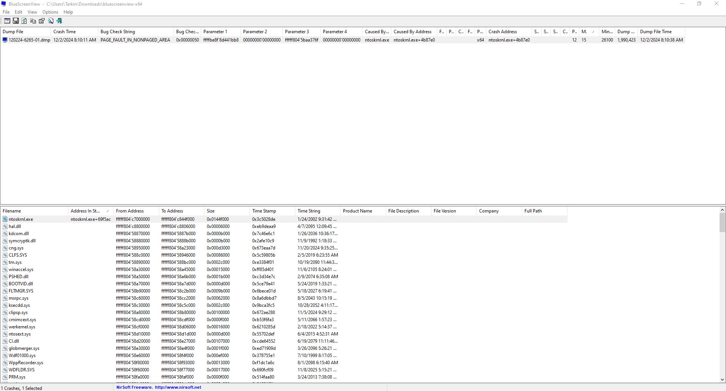Select the globmerger.sys row
726x391 pixels.
point(284,348)
